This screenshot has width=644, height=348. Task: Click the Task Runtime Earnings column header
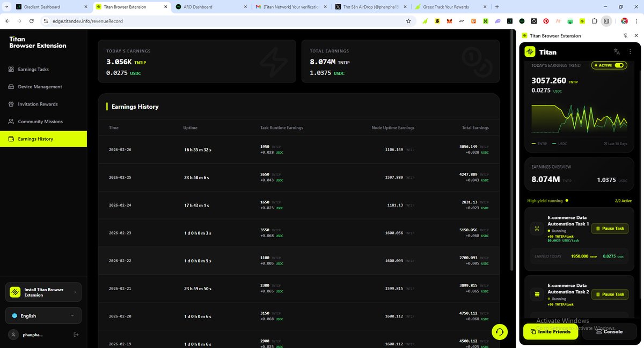282,128
